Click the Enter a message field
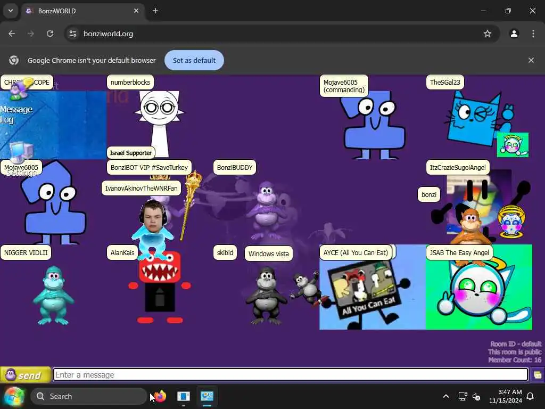Image resolution: width=545 pixels, height=409 pixels. pos(291,374)
